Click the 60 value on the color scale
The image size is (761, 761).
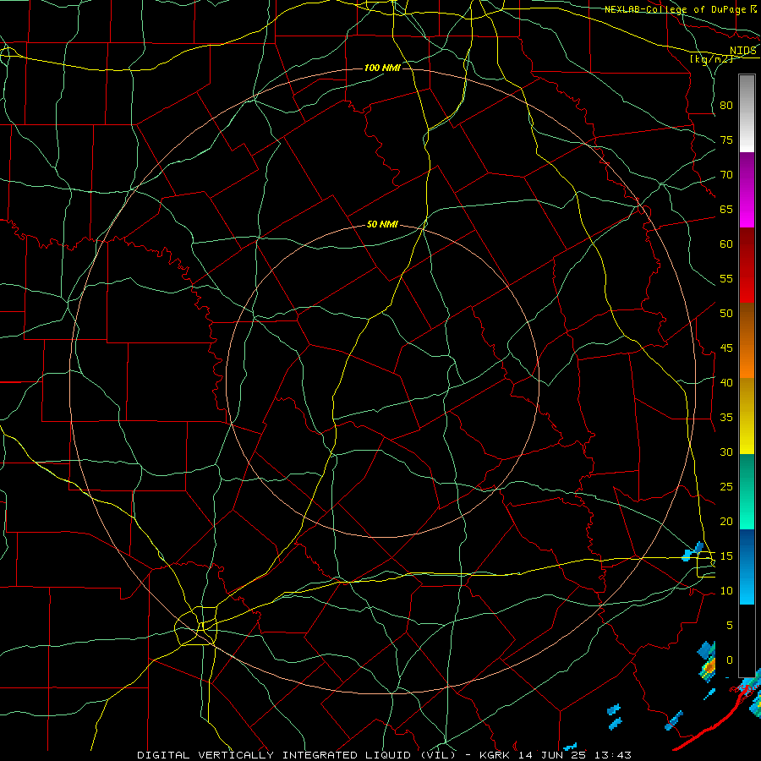tap(726, 244)
